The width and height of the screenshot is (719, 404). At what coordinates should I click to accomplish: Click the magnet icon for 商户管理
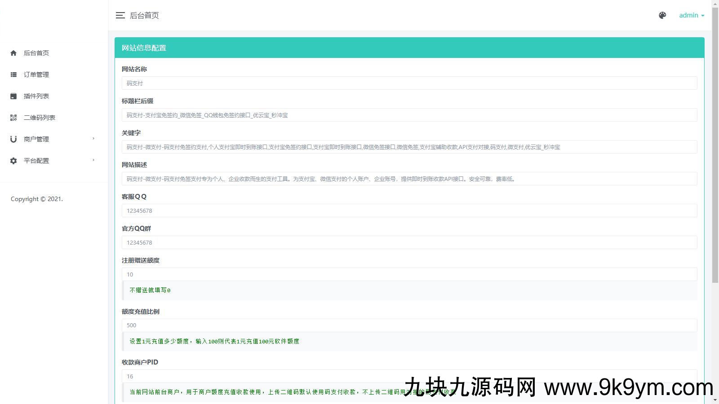pos(13,139)
